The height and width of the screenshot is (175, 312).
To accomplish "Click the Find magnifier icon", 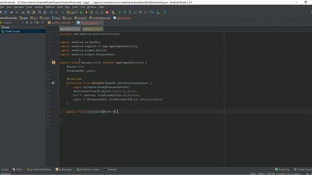I will [40, 12].
